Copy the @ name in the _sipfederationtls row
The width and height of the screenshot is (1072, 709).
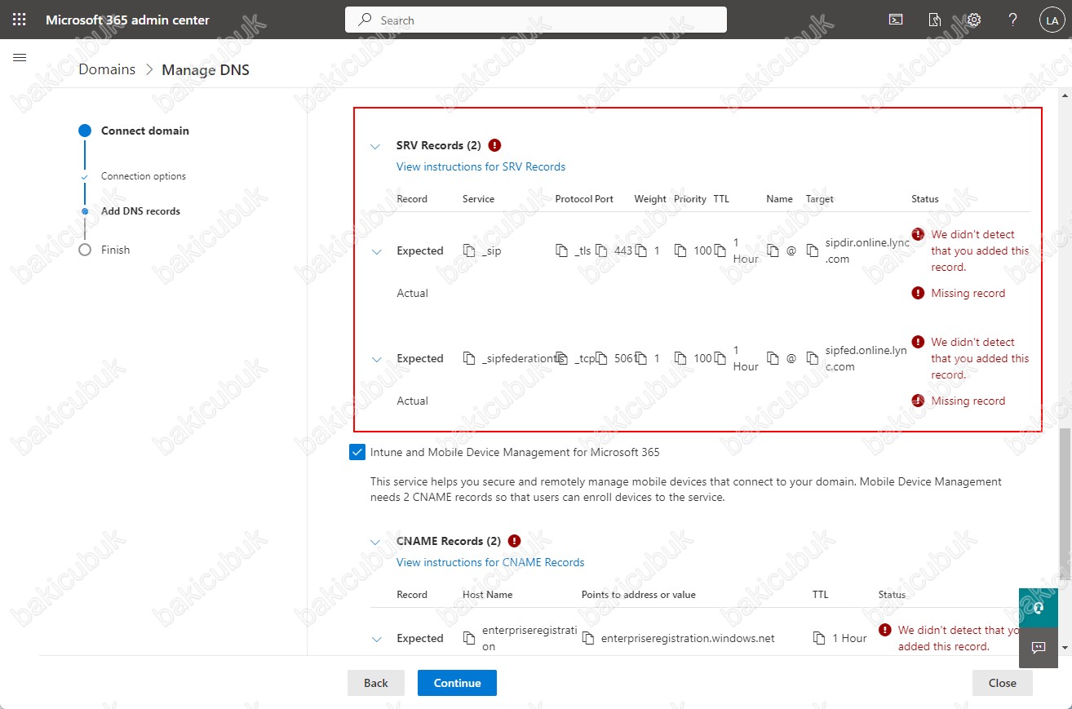(x=773, y=358)
